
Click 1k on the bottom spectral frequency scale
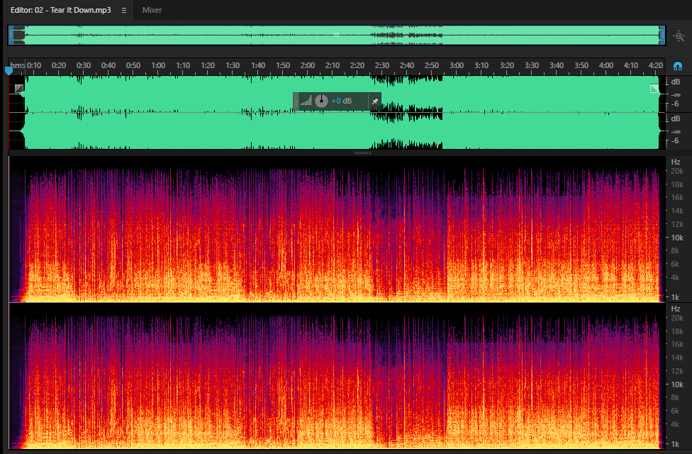(675, 444)
